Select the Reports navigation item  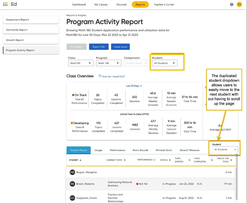140,5
